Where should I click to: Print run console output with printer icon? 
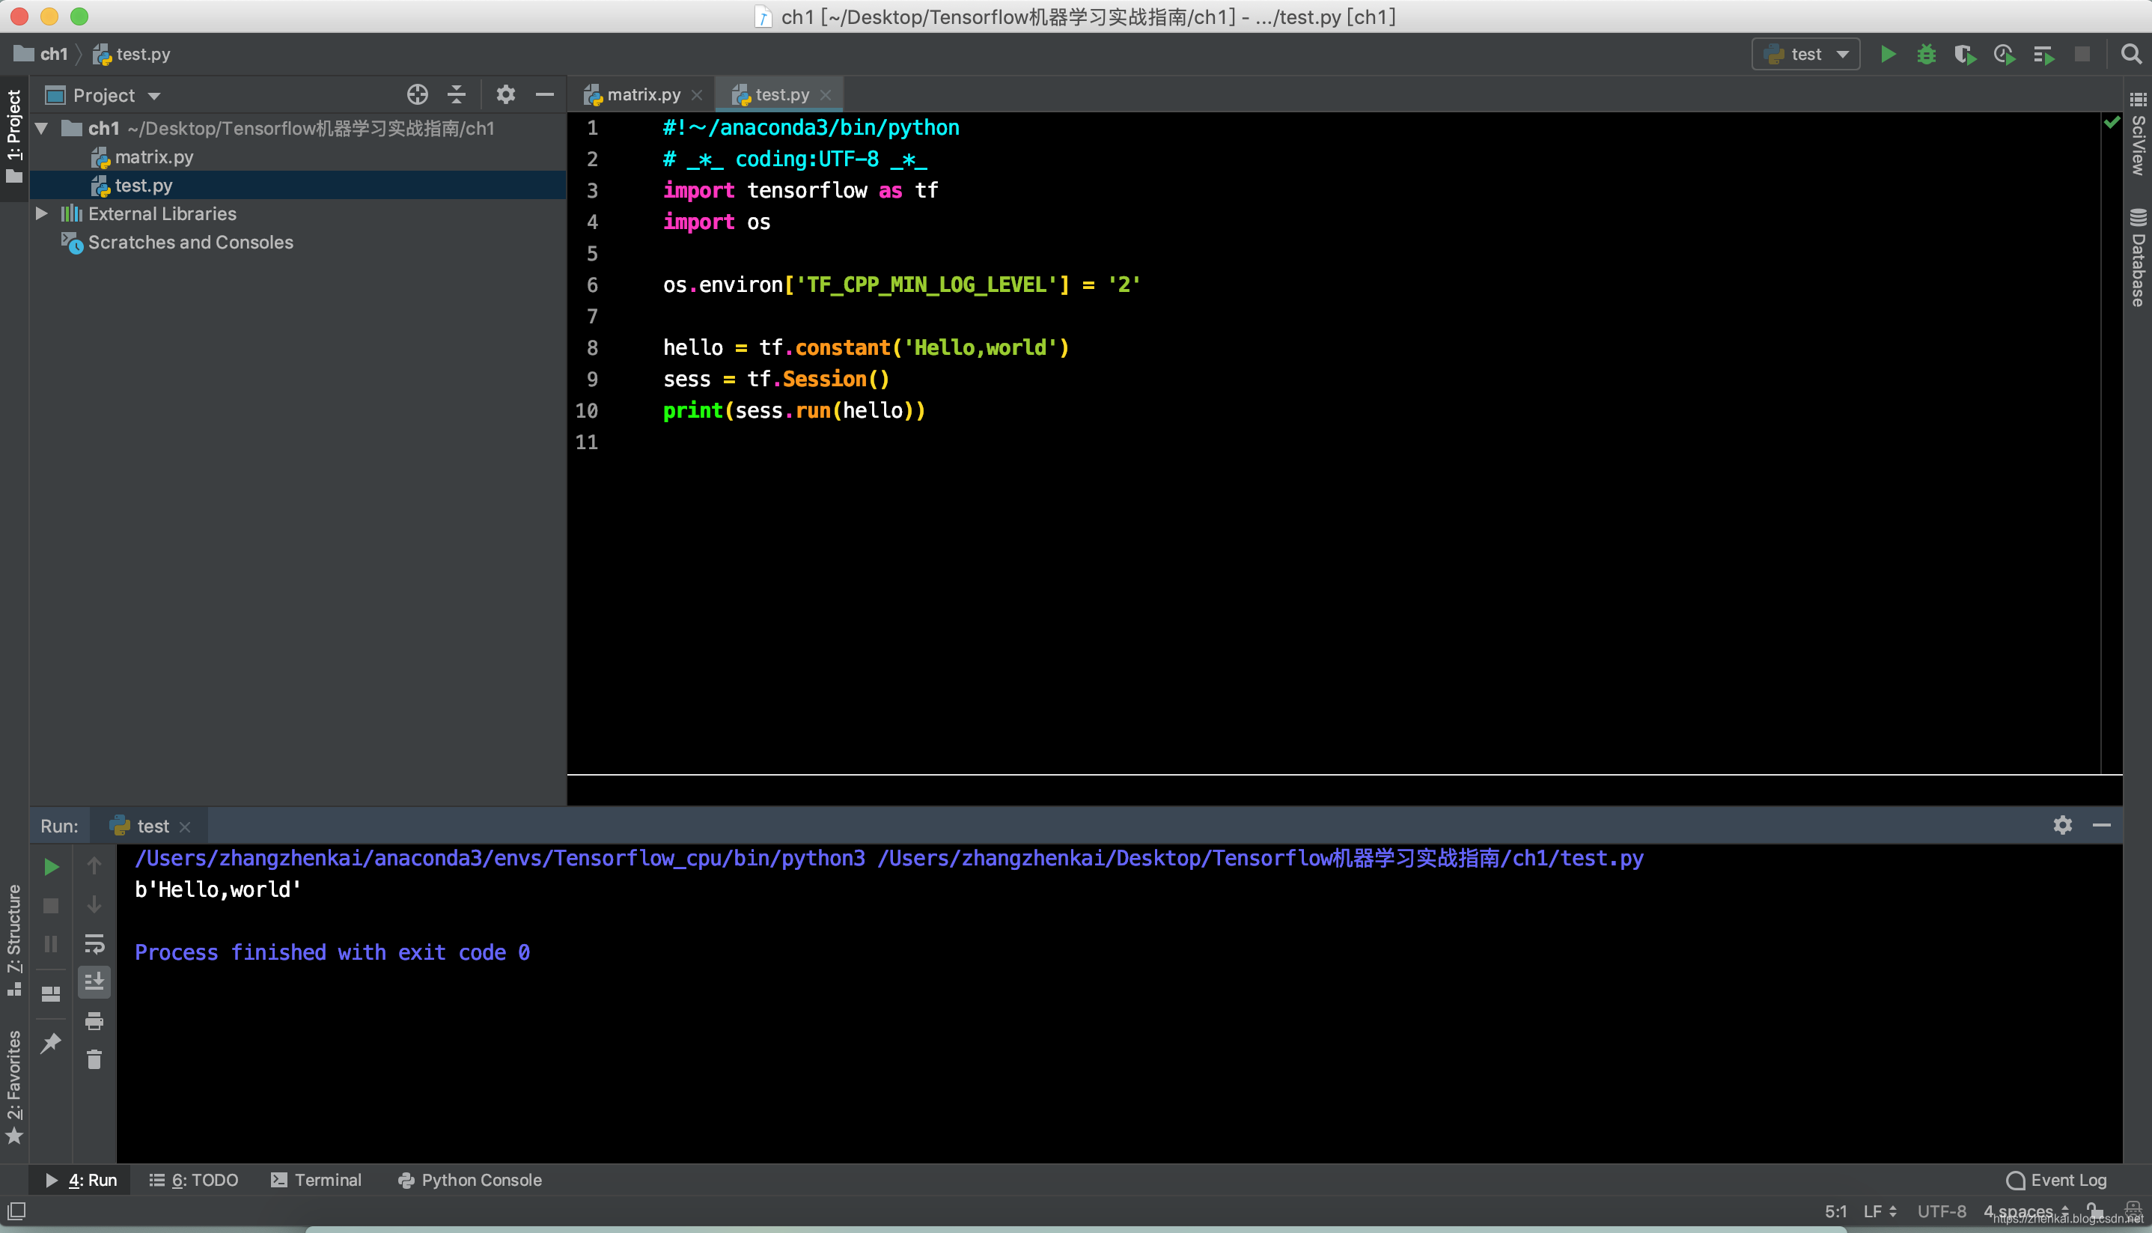click(x=94, y=1021)
